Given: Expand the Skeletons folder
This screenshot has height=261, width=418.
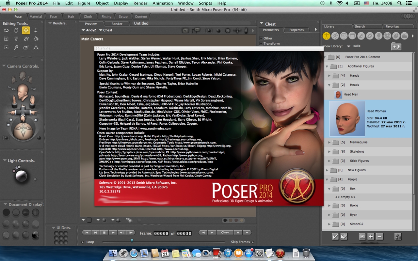Looking at the screenshot, I should pyautogui.click(x=329, y=151).
